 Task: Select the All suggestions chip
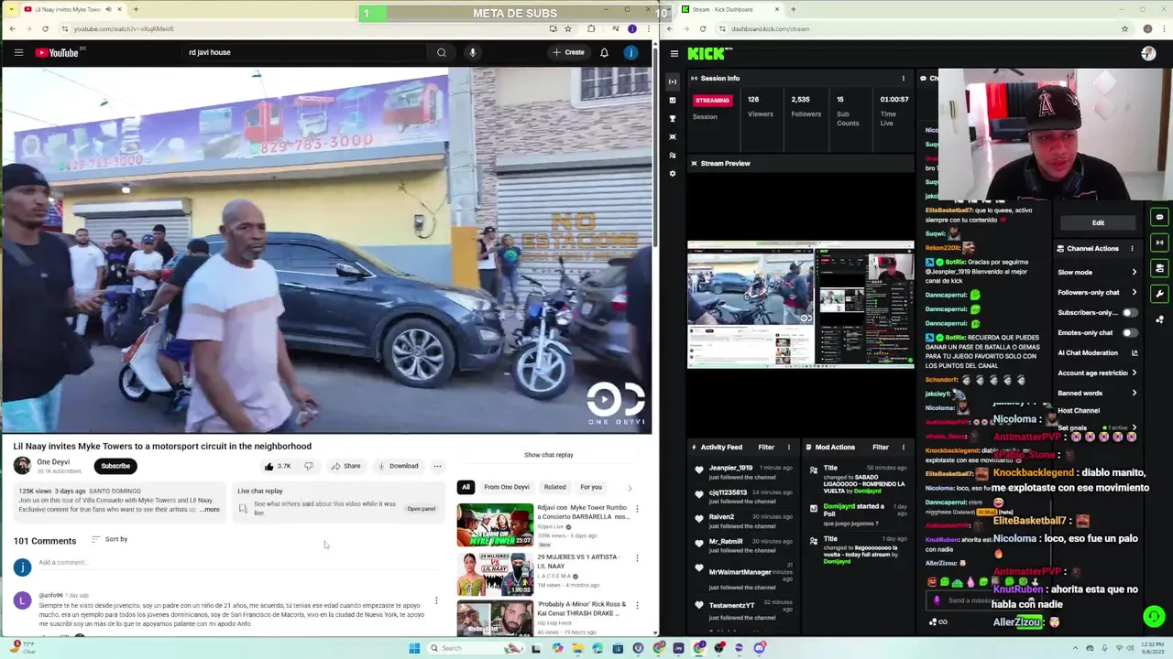coord(466,487)
